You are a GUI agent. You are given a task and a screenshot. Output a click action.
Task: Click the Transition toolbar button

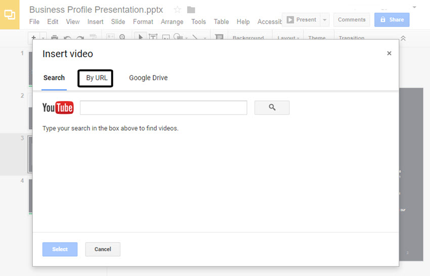click(x=351, y=38)
